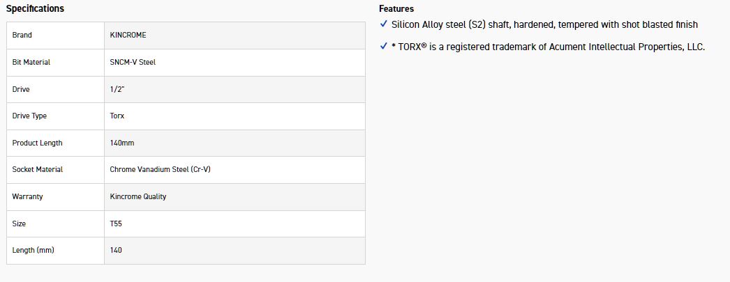Click the KINCROME brand value
Image resolution: width=730 pixels, height=282 pixels.
coord(128,35)
